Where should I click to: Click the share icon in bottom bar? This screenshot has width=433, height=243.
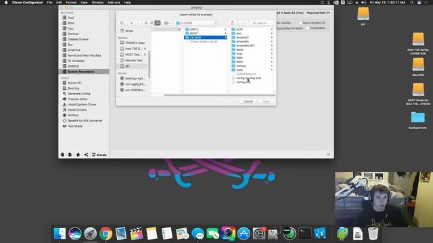[x=86, y=155]
